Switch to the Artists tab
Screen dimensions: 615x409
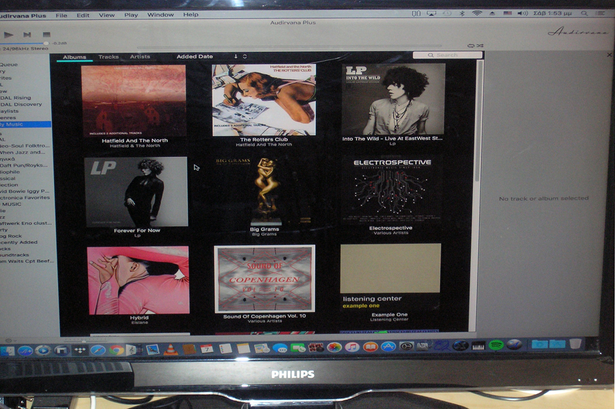[140, 57]
